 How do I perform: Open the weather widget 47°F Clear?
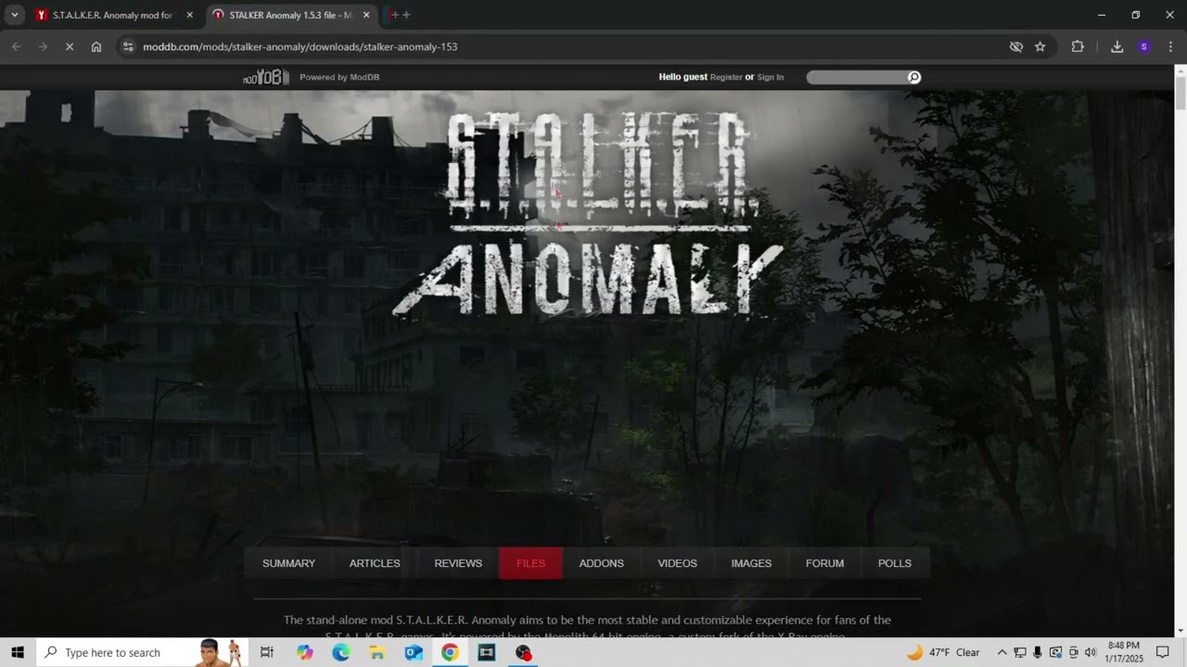point(943,652)
